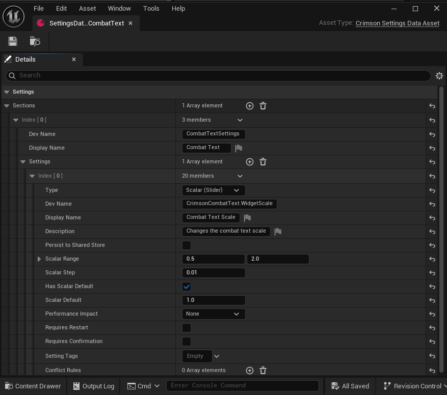This screenshot has width=447, height=395.
Task: Open the 20 members options dropdown
Action: tap(240, 176)
